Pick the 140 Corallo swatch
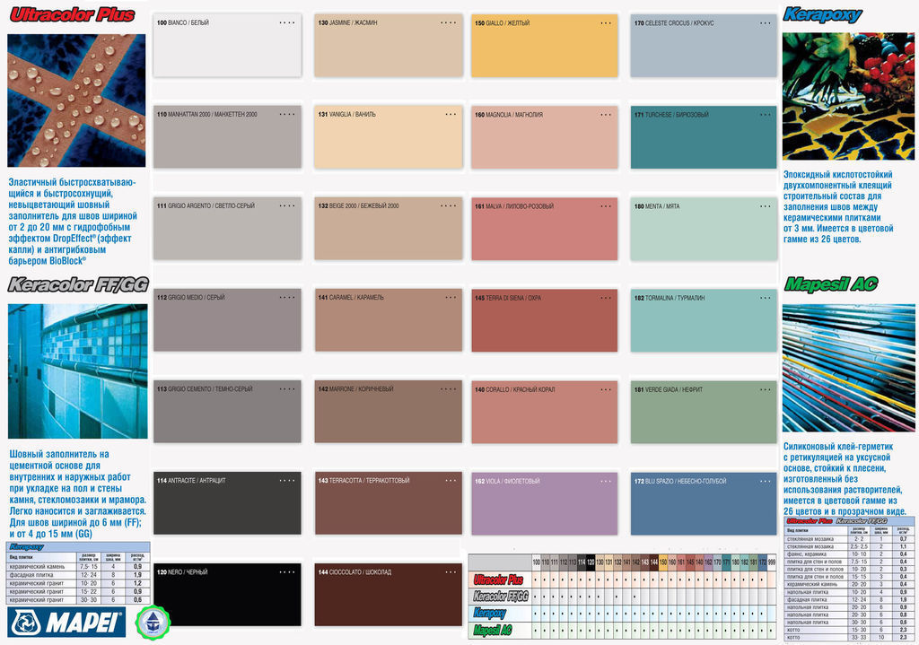The image size is (919, 645). pos(545,412)
